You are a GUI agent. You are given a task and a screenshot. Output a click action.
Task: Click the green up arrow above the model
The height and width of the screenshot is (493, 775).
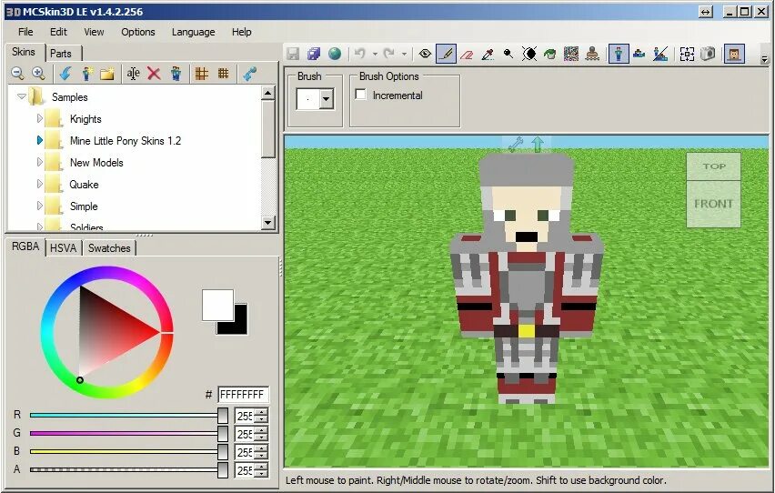(538, 145)
